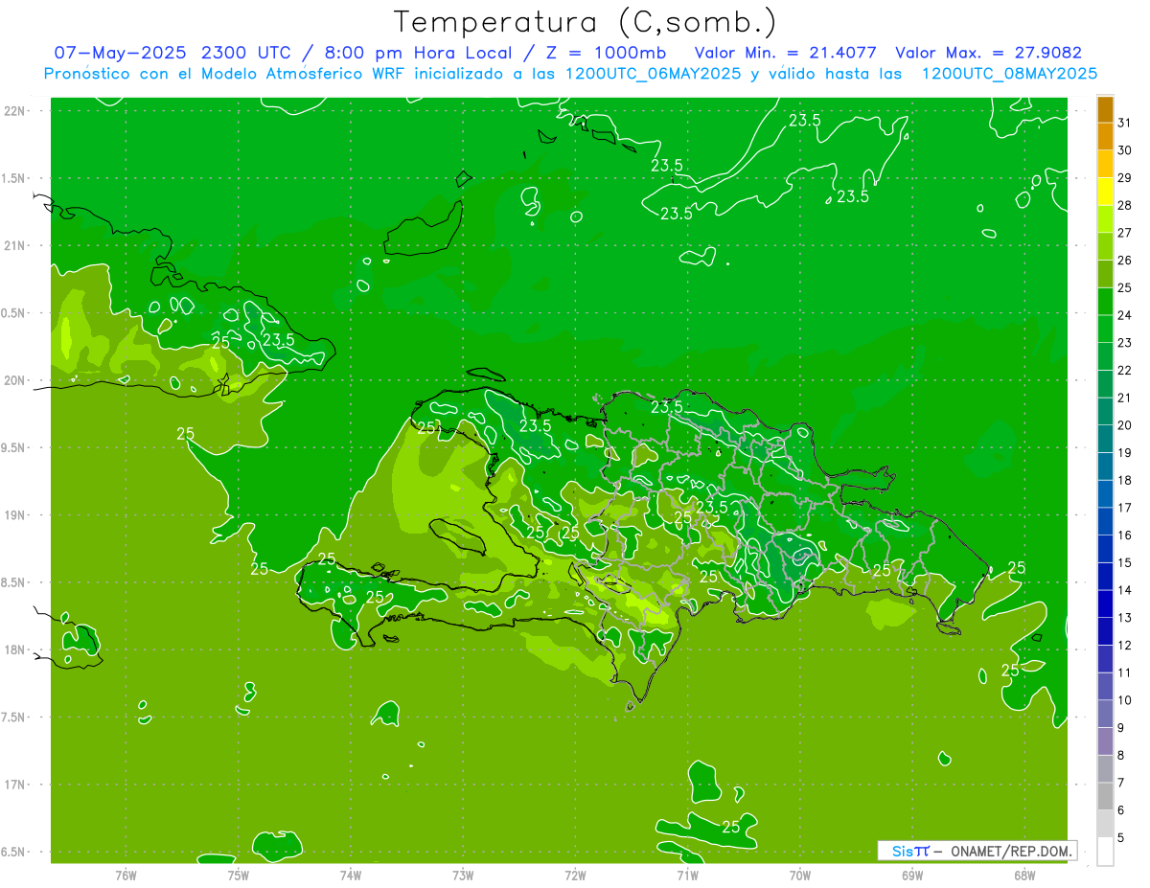
Task: Click the "18" label on the color legend
Action: coord(1125,480)
